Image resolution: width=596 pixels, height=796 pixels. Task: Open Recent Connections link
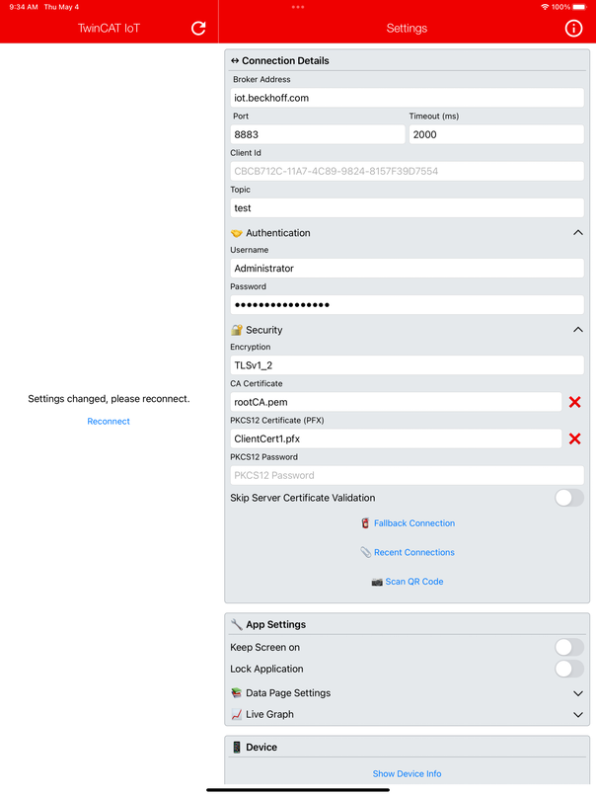[x=414, y=552]
